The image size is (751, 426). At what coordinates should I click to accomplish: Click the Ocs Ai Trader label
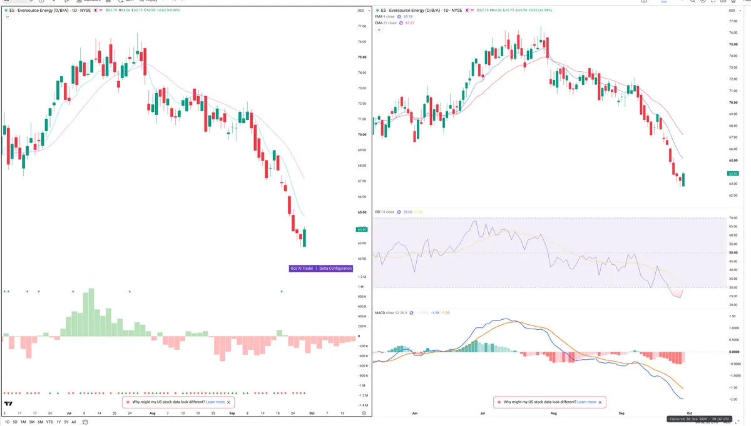coord(302,269)
